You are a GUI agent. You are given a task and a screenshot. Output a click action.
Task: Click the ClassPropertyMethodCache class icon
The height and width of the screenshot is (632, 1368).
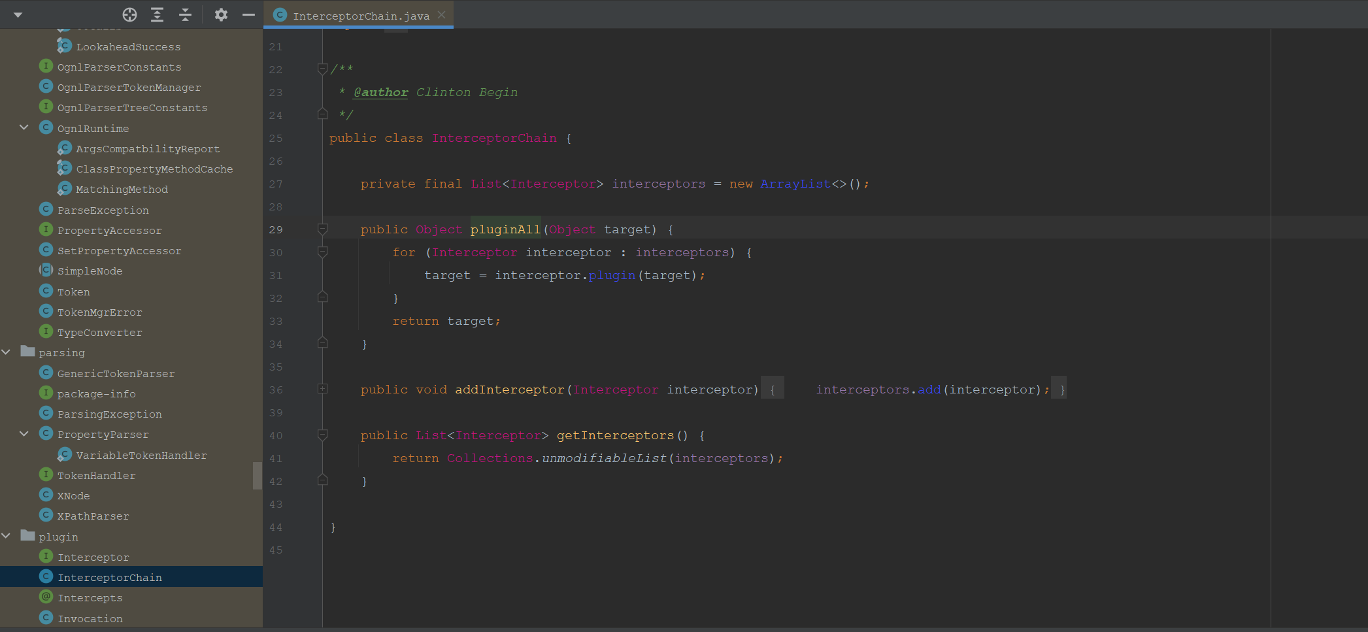64,168
